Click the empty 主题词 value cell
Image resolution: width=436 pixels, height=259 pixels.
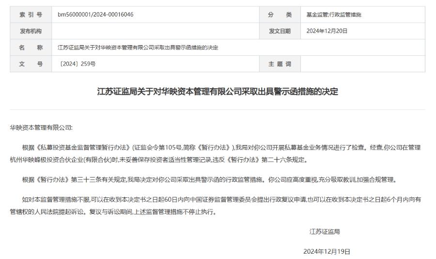tap(362, 64)
